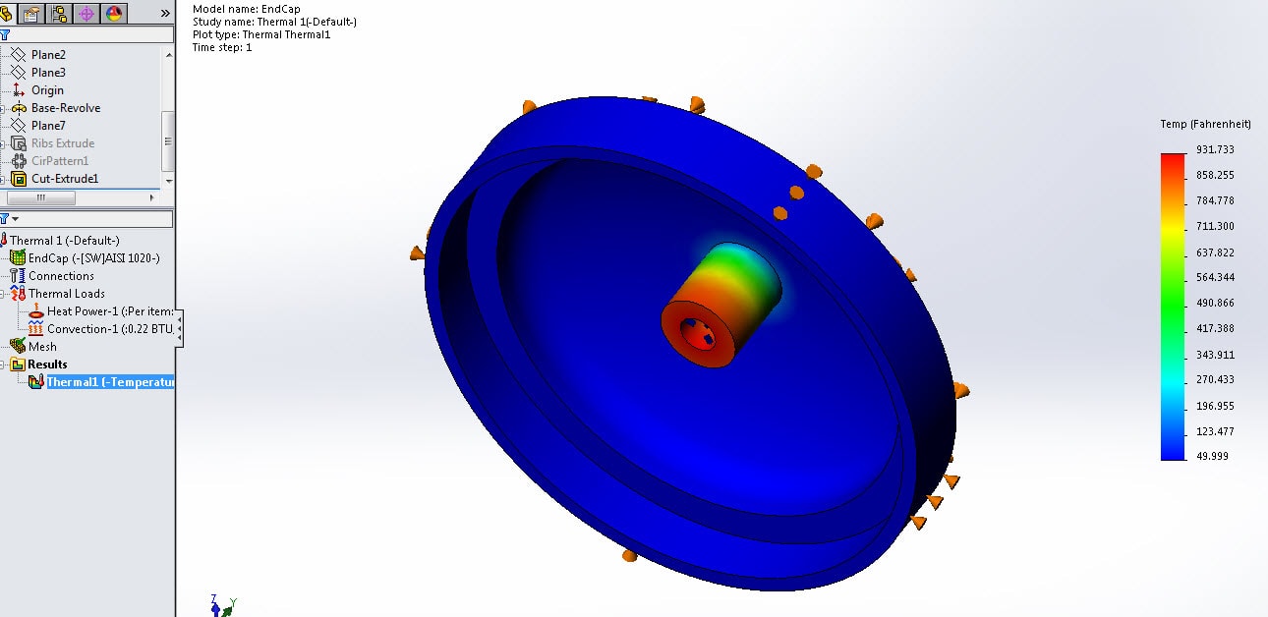The height and width of the screenshot is (617, 1268).
Task: Open the DimXpertManager crosshair tab
Action: tap(86, 14)
